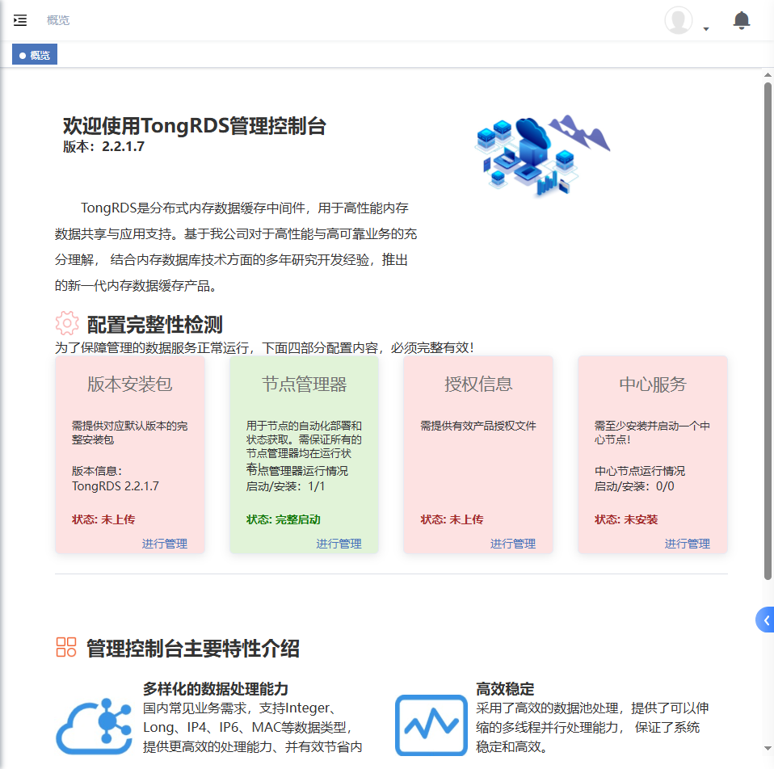Toggle the sidebar menu collapse icon

[19, 20]
